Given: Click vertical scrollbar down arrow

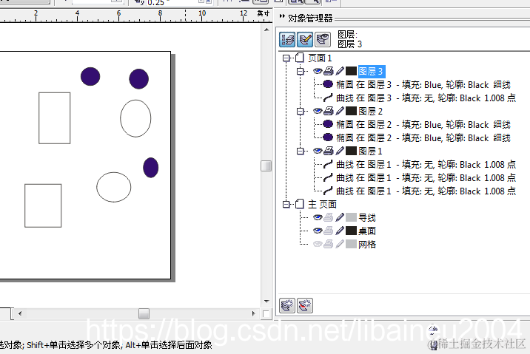Looking at the screenshot, I should tap(266, 301).
